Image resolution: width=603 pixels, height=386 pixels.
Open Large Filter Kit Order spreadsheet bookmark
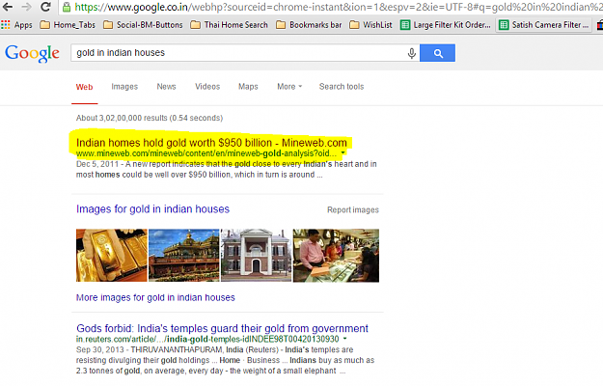click(446, 25)
